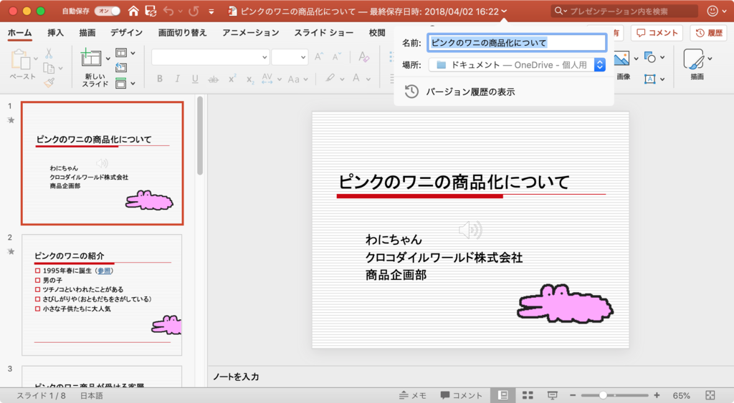The height and width of the screenshot is (403, 734).
Task: Click the Undo arrow icon
Action: click(x=168, y=11)
